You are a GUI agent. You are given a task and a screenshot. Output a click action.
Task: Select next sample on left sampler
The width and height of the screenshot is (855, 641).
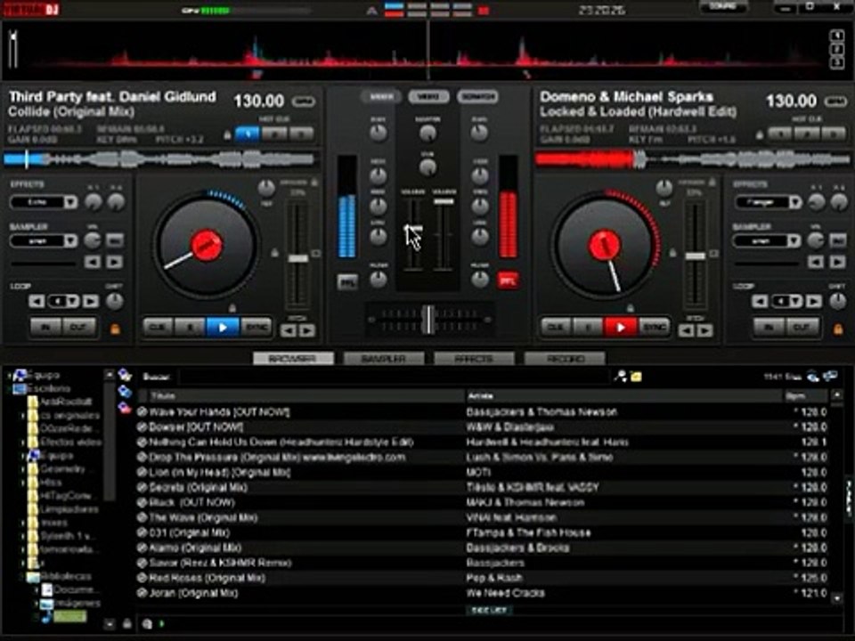115,262
